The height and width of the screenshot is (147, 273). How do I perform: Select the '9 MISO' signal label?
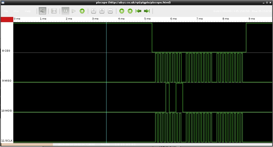point(7,81)
